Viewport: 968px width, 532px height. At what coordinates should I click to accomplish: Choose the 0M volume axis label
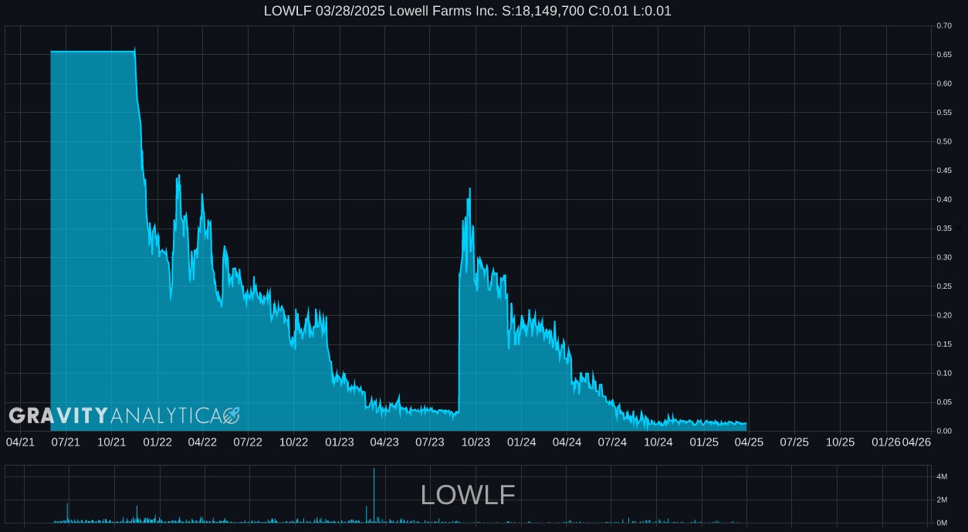(942, 523)
